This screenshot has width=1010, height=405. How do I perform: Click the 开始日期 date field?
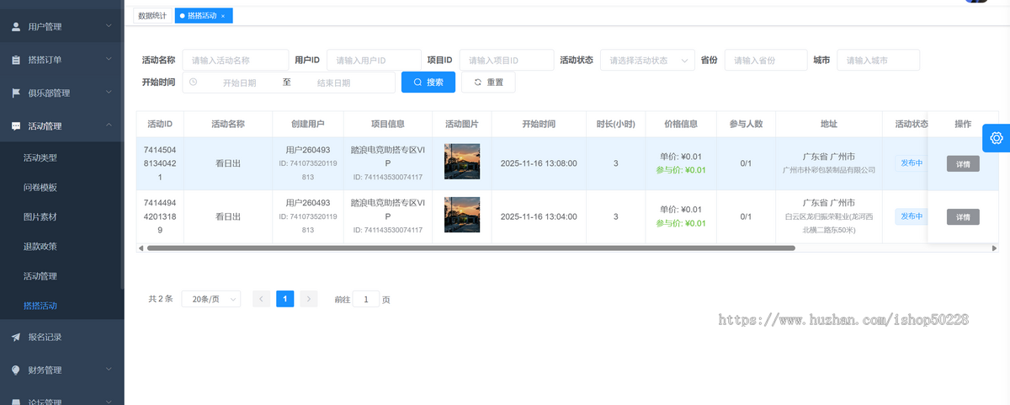tap(239, 83)
